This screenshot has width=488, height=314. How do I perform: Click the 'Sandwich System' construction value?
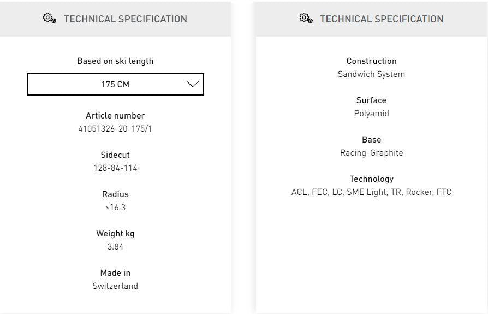(371, 74)
